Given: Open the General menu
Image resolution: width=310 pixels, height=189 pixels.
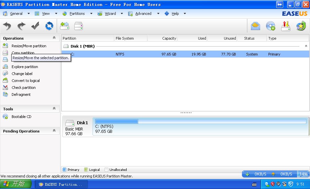Looking at the screenshot, I should (x=16, y=14).
